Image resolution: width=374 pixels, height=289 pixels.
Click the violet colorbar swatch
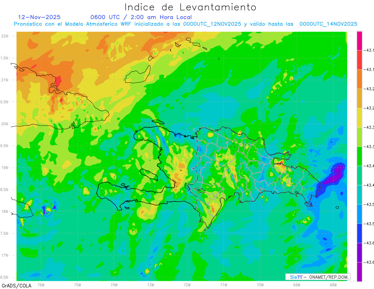pyautogui.click(x=359, y=253)
